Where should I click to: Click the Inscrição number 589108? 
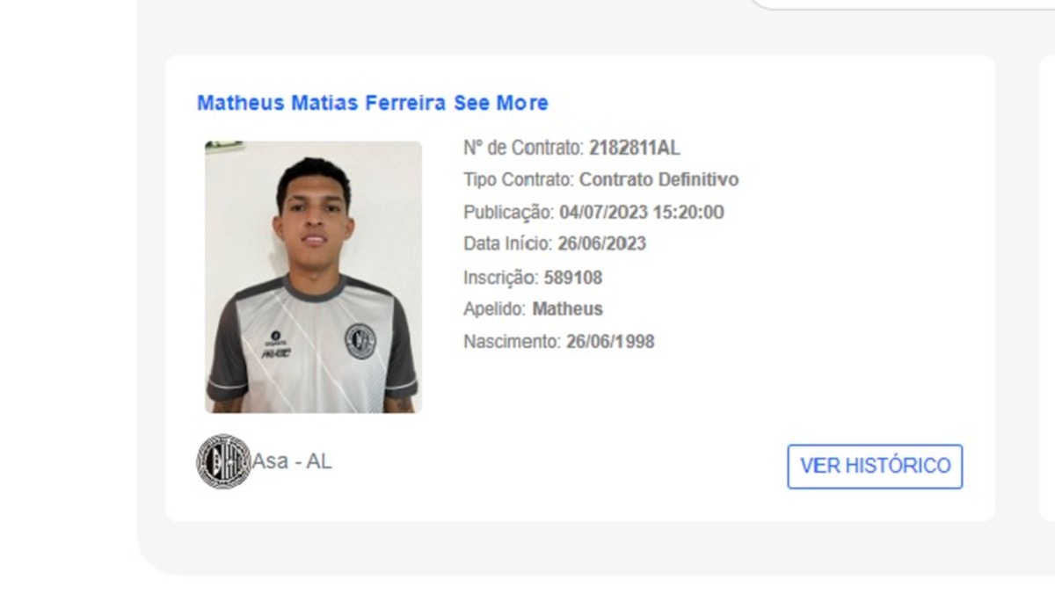[574, 277]
